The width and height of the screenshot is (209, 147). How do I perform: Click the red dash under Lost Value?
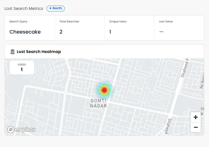161,32
